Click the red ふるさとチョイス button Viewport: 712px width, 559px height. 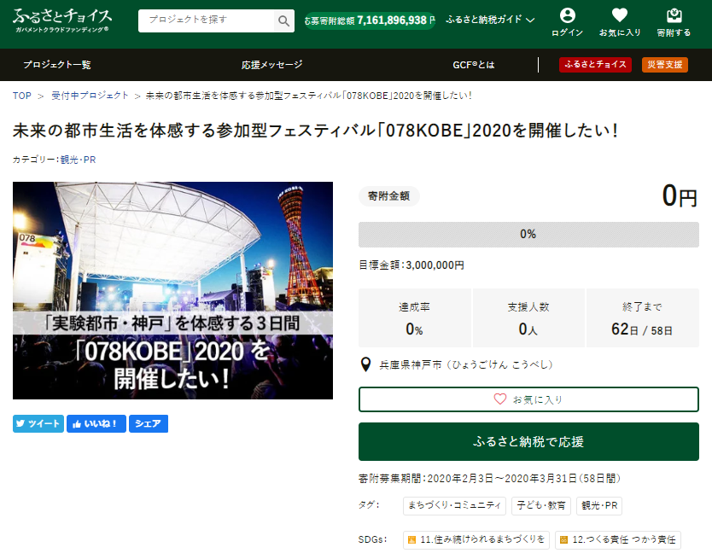(x=595, y=65)
